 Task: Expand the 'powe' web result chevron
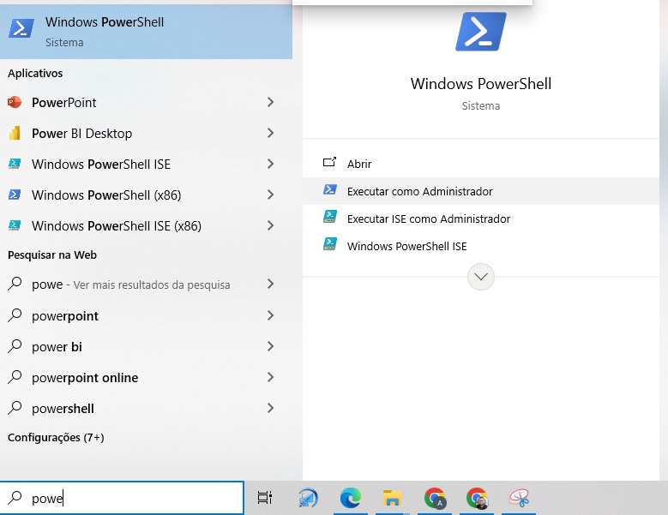coord(270,284)
